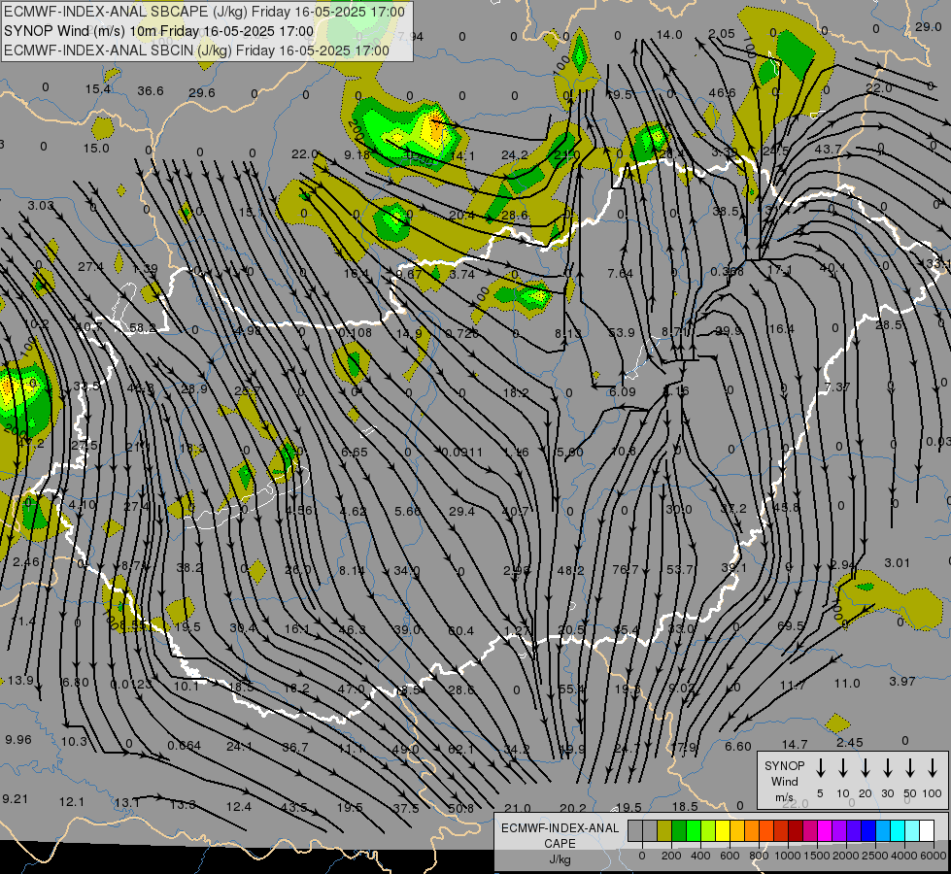Select the amber CAPE legend swatch
This screenshot has height=874, width=951.
[737, 830]
